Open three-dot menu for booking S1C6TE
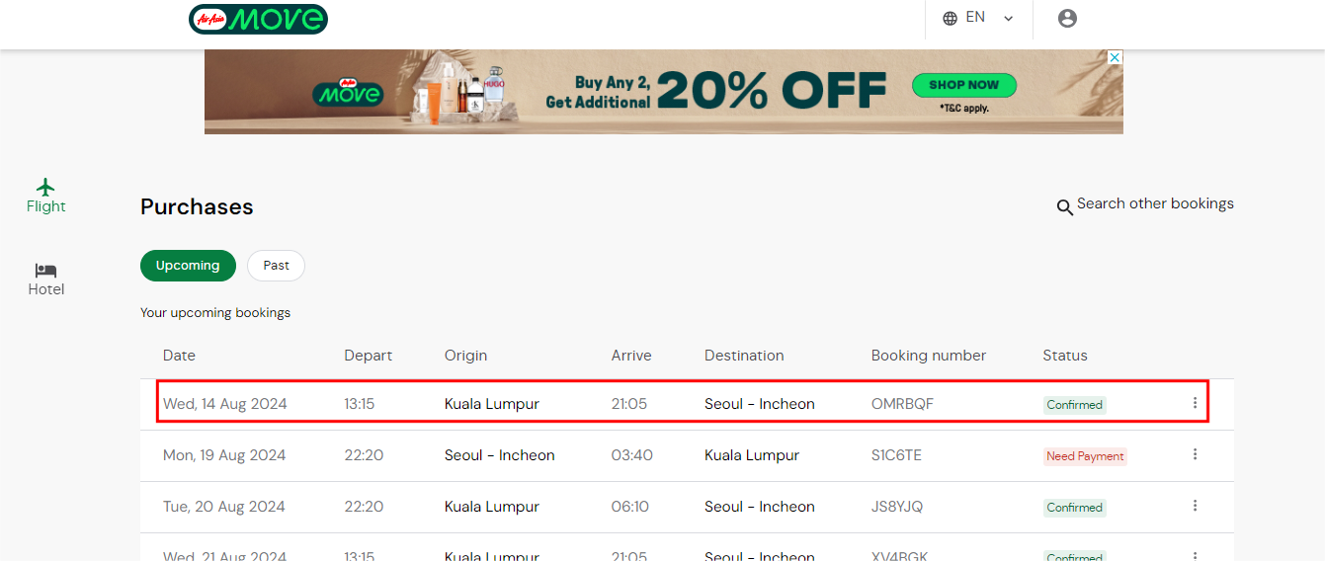Screen dimensions: 1325x561 pos(1195,454)
